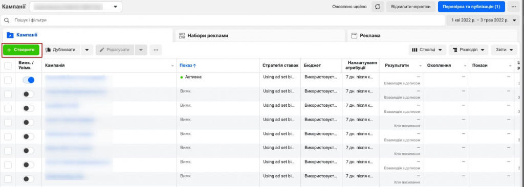524x187 pixels.
Task: Open the Покази column header arrow
Action: 510,66
